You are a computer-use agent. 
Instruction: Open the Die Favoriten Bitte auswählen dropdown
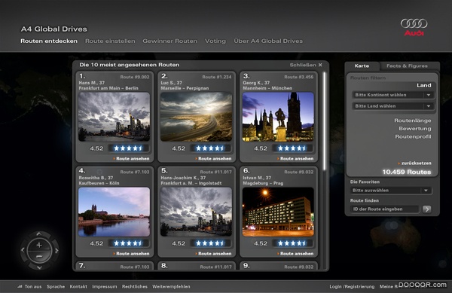[391, 191]
